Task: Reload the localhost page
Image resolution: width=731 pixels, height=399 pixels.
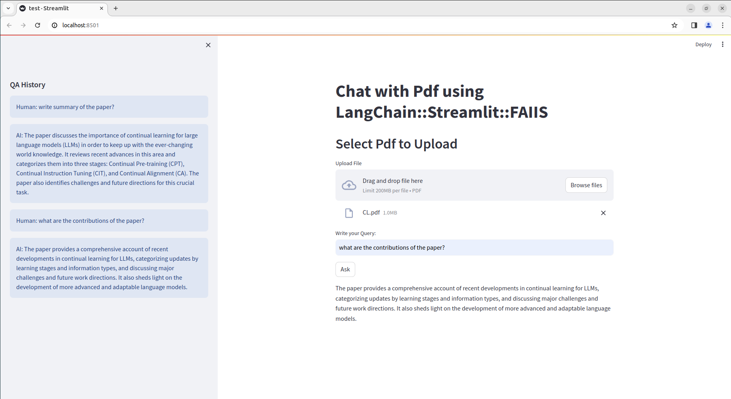Action: (38, 25)
